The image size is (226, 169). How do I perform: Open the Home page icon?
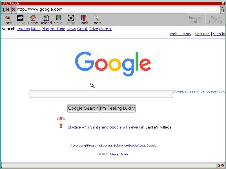tap(33, 18)
